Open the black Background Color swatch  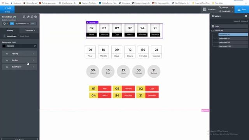(x=4, y=46)
